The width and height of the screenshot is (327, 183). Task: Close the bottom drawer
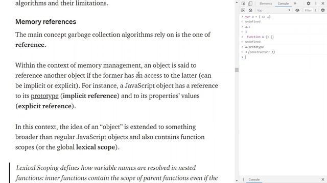pyautogui.click(x=323, y=179)
